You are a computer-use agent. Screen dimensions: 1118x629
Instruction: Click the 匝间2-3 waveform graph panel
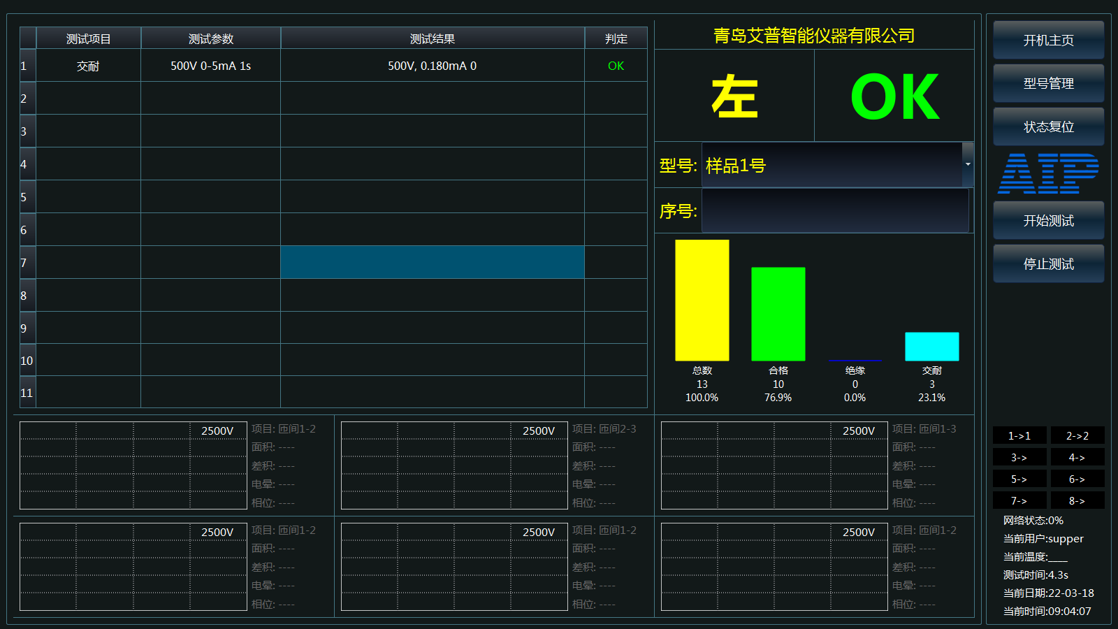coord(453,465)
